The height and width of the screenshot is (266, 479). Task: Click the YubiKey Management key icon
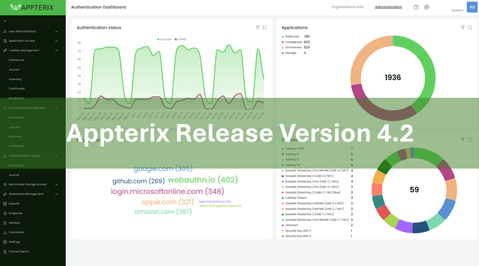5,51
